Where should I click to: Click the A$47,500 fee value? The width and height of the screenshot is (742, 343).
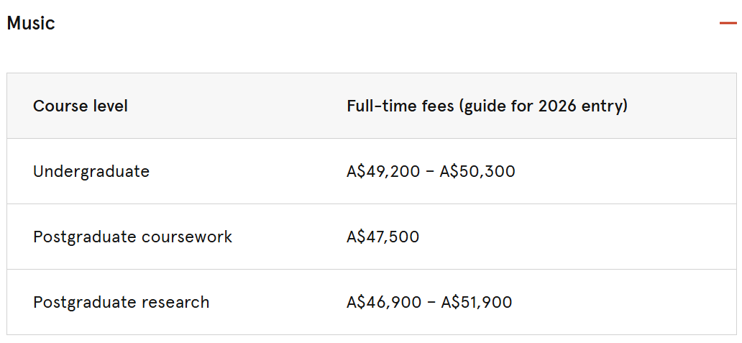coord(383,237)
